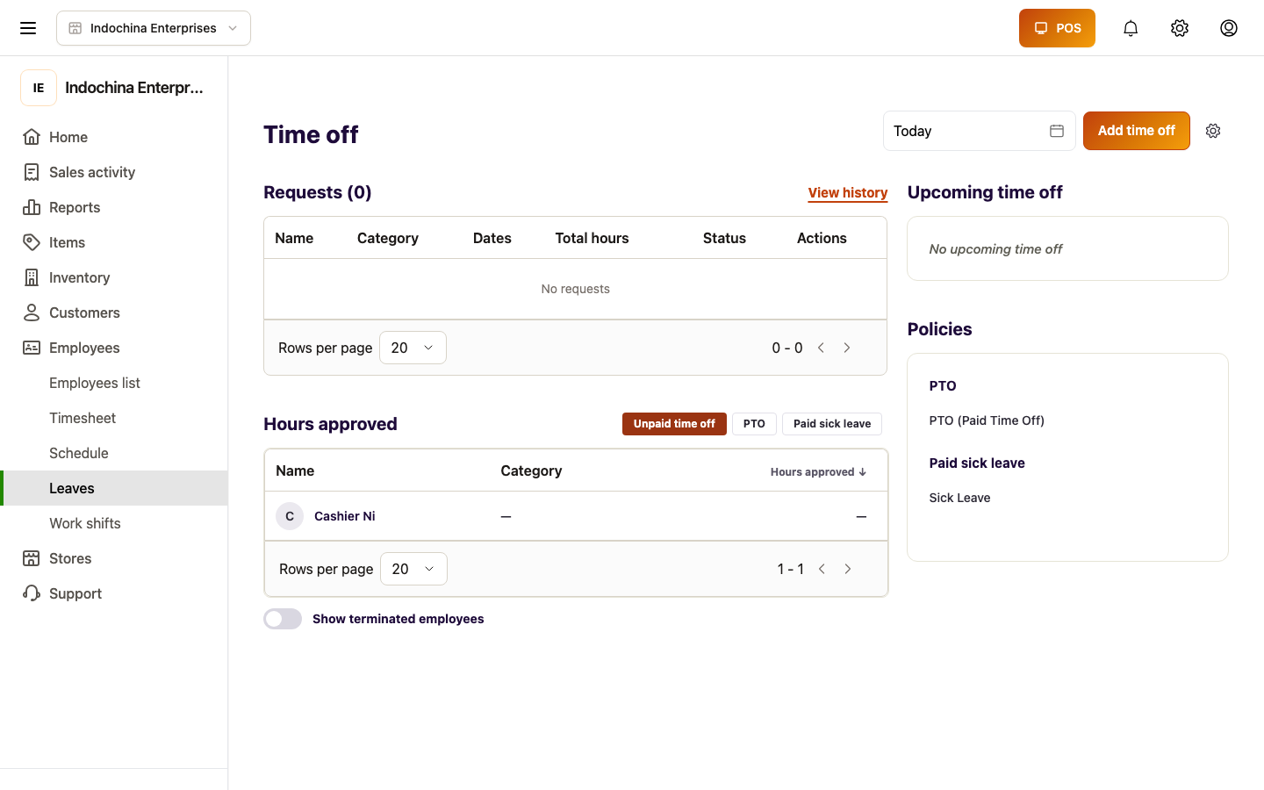The image size is (1264, 790).
Task: Sort by Hours approved column
Action: coord(818,472)
